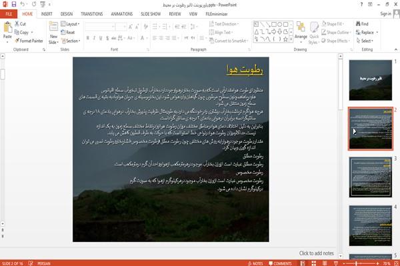Screen dimensions: 400x266
Task: Select slide 4 thumbnail
Action: pyautogui.click(x=371, y=226)
